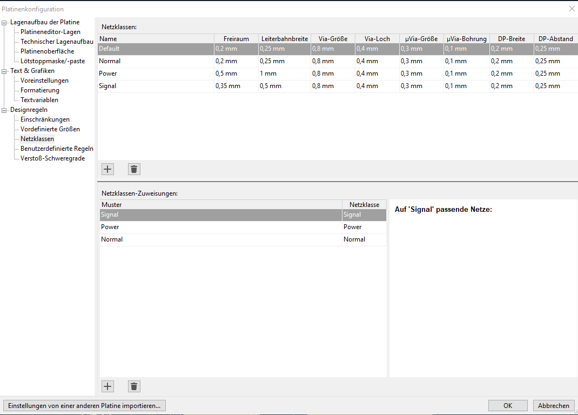
Task: Add a new net class with plus icon
Action: pos(107,169)
